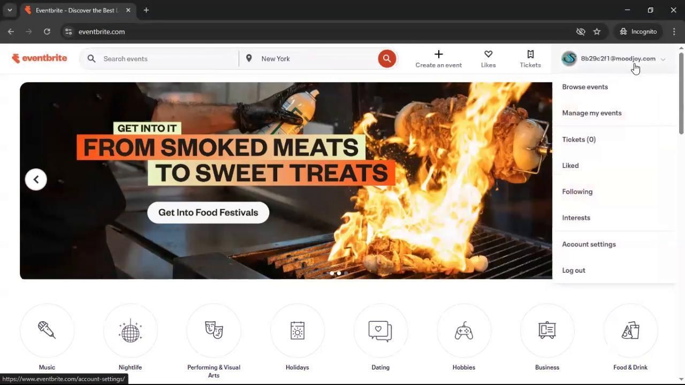Select the Music category microphone icon

(47, 330)
